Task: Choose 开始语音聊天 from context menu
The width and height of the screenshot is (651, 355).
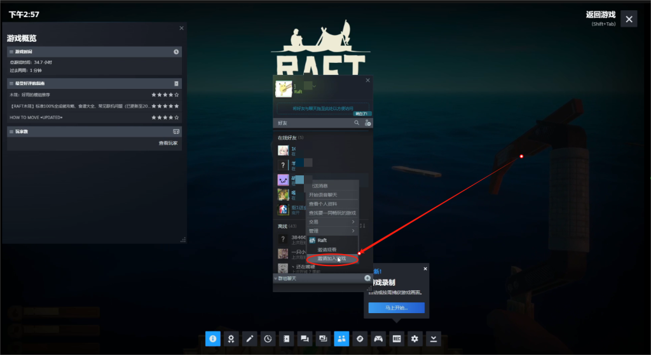Action: 332,195
